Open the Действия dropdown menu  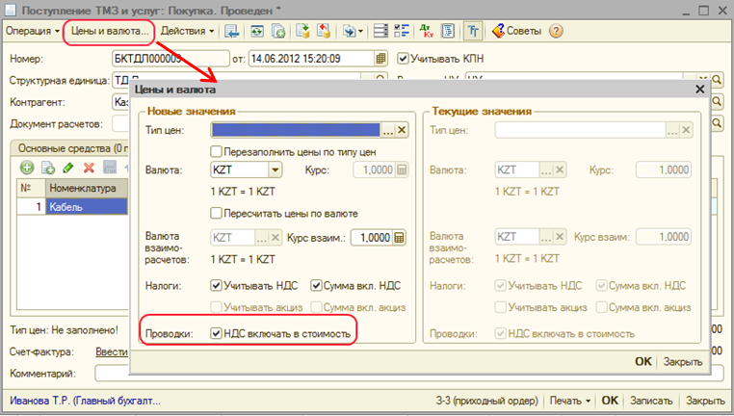coord(187,31)
